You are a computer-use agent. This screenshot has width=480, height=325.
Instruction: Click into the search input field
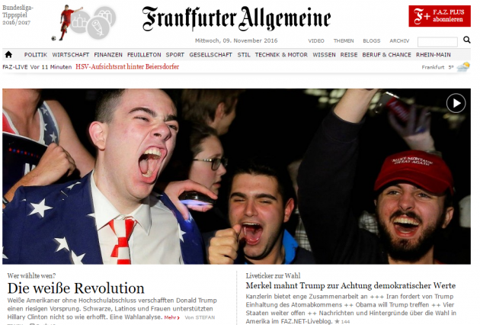437,42
